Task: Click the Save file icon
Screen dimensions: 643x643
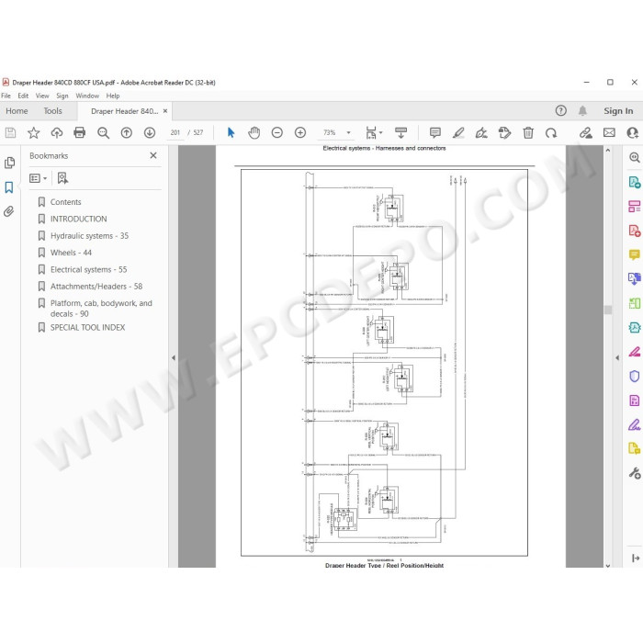Action: (x=10, y=132)
